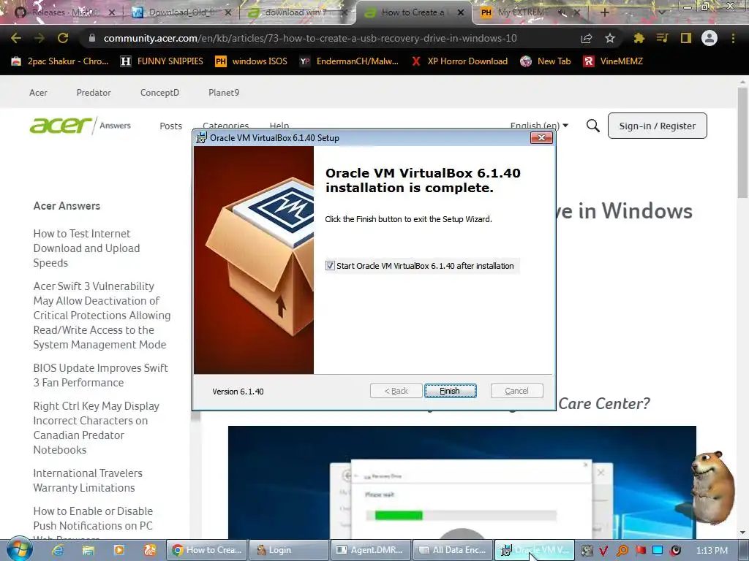The height and width of the screenshot is (561, 749).
Task: Open Chrome three-dot menu
Action: click(733, 38)
